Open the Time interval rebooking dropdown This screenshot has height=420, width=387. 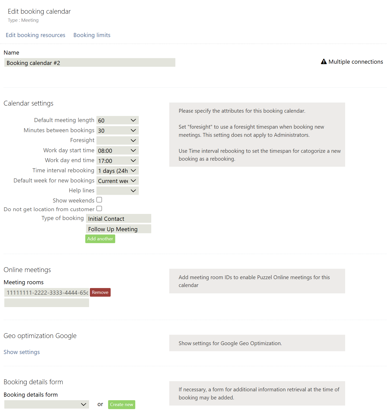coord(117,171)
